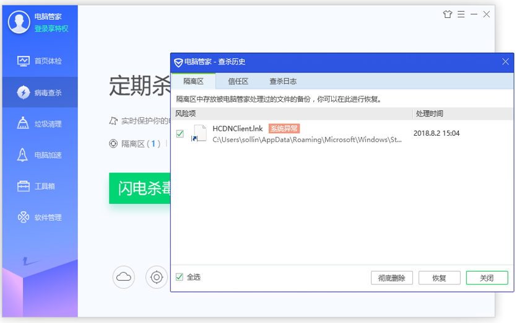
Task: Switch to the 信任区 tab
Action: 238,81
